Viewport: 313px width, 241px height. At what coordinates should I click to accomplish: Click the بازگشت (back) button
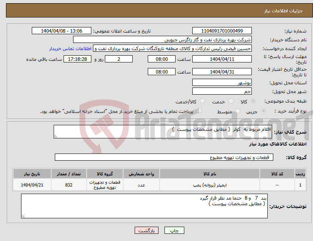147,230
